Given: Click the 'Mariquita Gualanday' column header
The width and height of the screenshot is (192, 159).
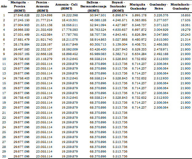Looking at the screenshot, I should pyautogui.click(x=138, y=7).
